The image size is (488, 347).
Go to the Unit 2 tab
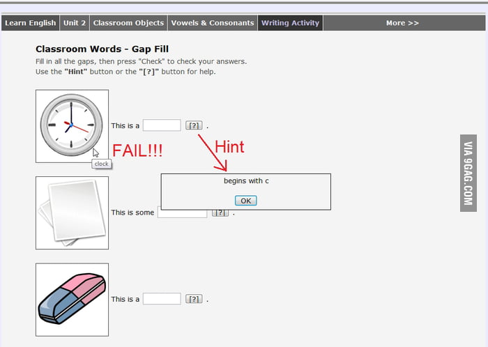point(75,23)
